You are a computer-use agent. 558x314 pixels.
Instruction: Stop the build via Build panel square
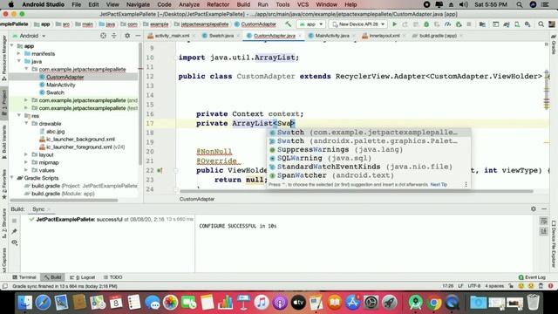pos(14,221)
